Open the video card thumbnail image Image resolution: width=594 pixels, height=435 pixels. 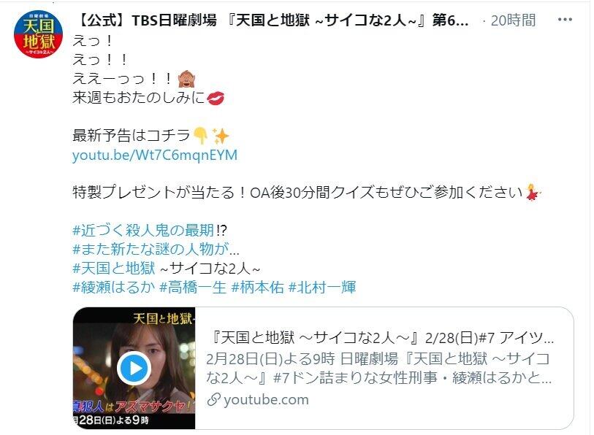[134, 368]
